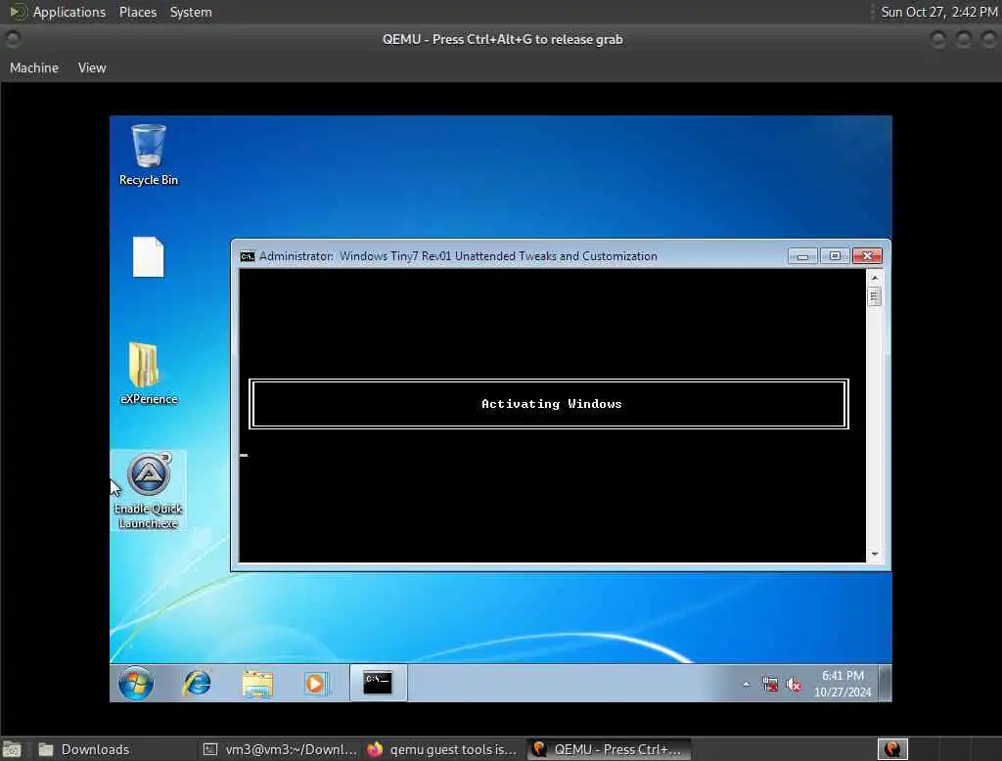The image size is (1002, 761).
Task: Show hidden system tray icons arrow
Action: pyautogui.click(x=746, y=685)
